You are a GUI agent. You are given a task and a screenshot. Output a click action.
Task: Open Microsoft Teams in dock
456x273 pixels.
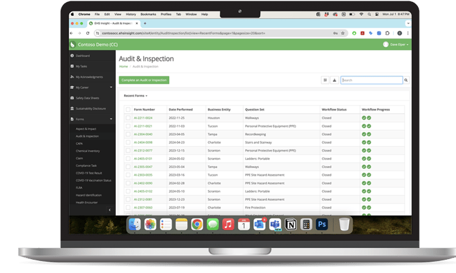[x=275, y=224]
